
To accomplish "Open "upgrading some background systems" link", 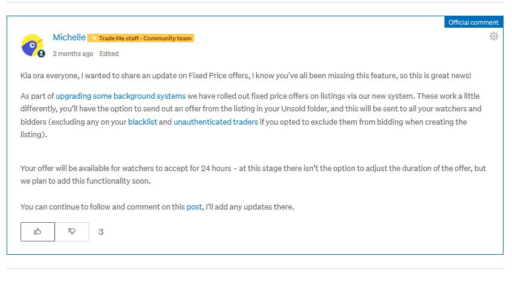I will (x=121, y=96).
